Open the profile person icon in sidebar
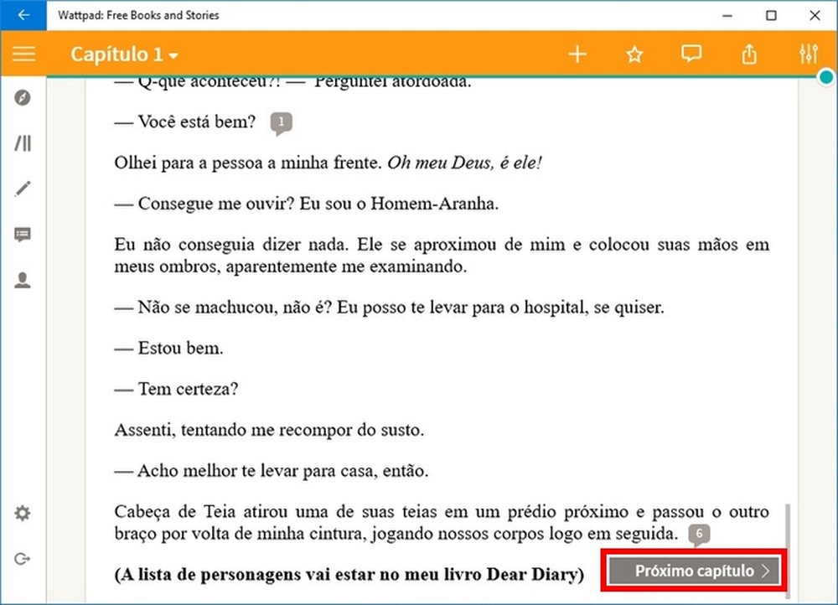 [23, 280]
